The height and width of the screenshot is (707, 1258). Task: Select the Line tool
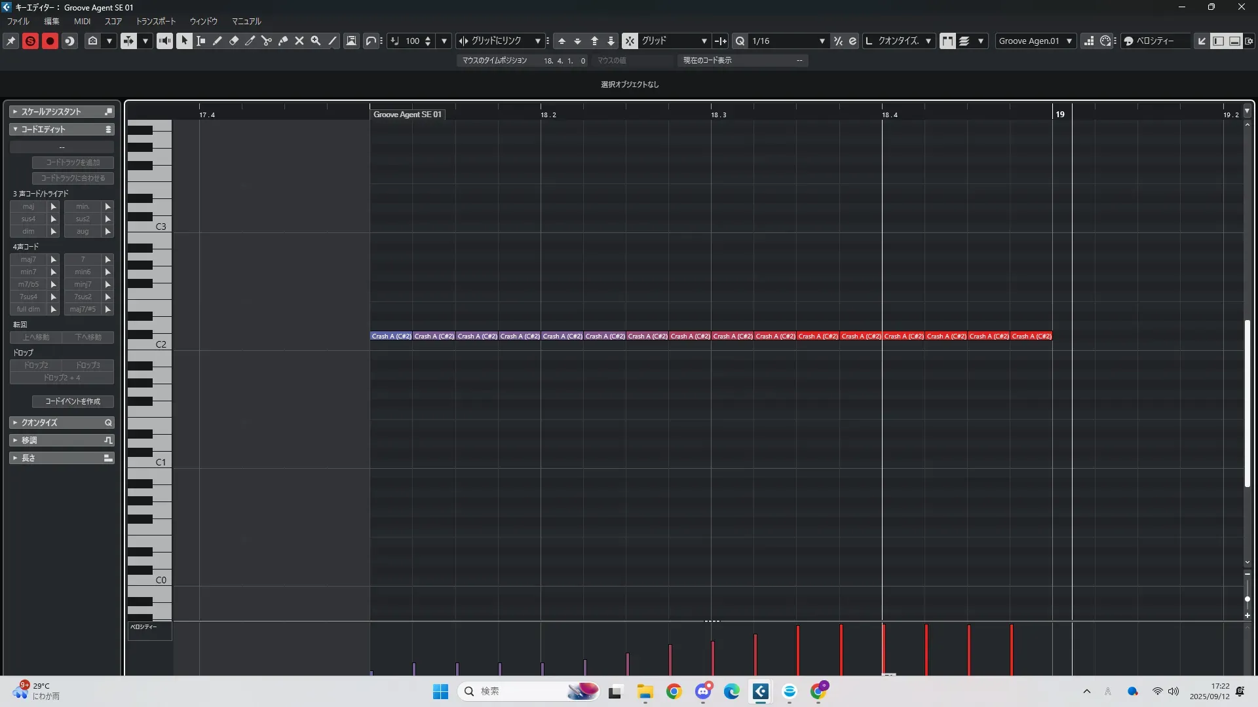(x=333, y=41)
